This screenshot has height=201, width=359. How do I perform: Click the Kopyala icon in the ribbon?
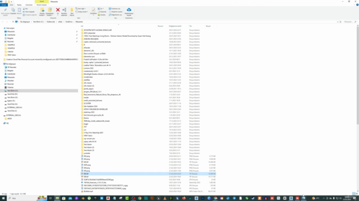13,10
